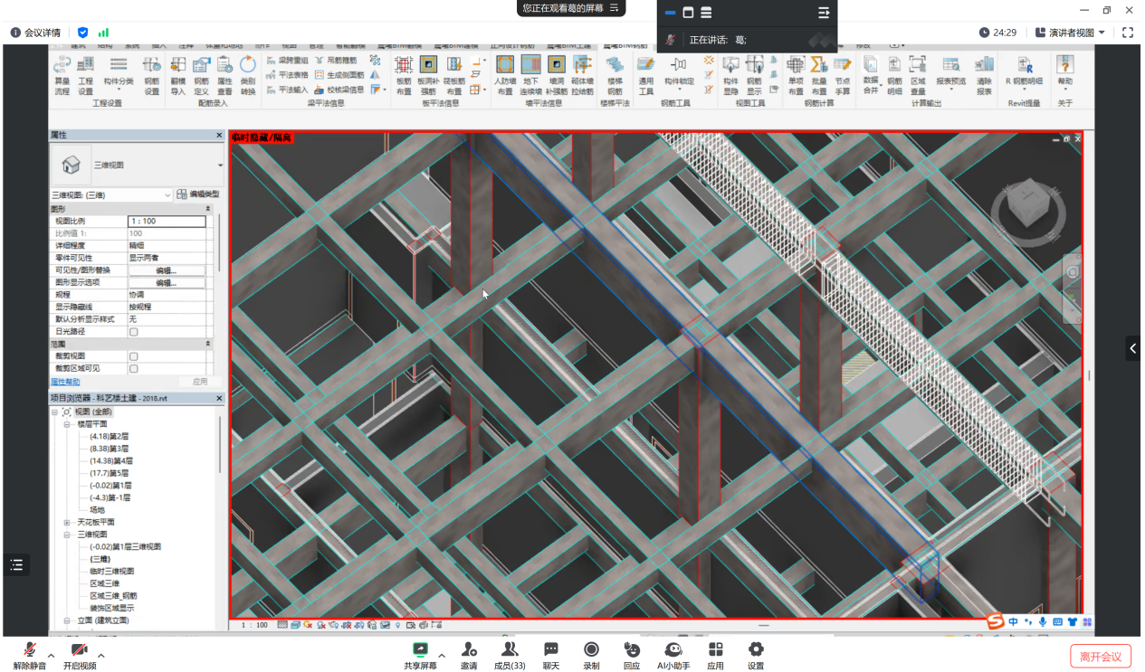1145x672 pixels.
Task: Open the 邀请 invite option
Action: click(469, 656)
